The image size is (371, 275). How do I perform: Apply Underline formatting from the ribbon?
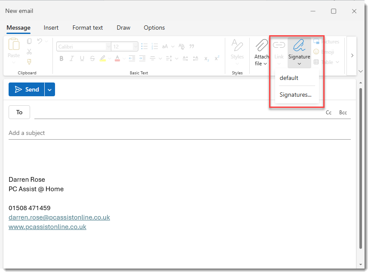[82, 59]
